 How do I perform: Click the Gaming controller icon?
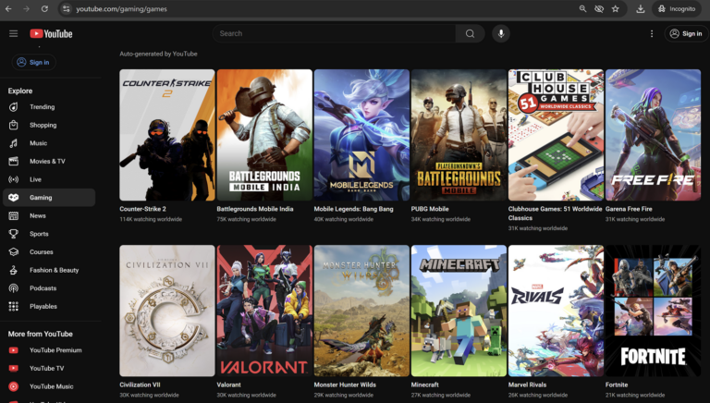point(14,198)
